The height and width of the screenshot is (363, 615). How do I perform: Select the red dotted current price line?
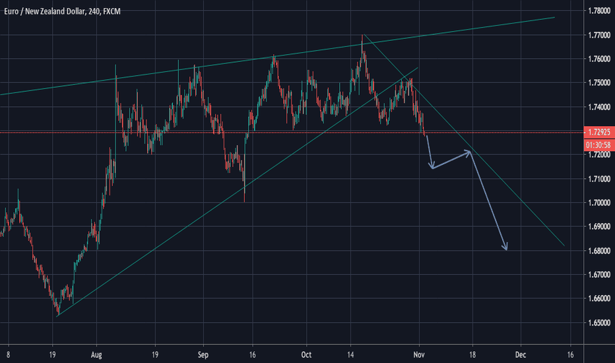click(292, 133)
